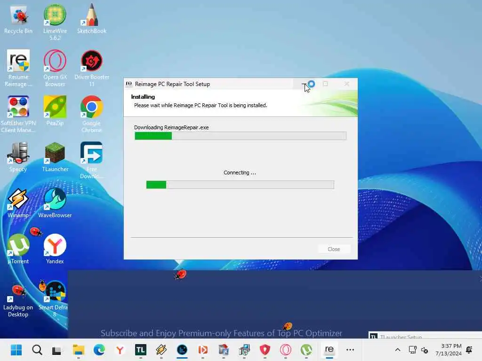Minimize the Reimage PC Repair Tool Setup window
The height and width of the screenshot is (361, 482).
pos(304,84)
